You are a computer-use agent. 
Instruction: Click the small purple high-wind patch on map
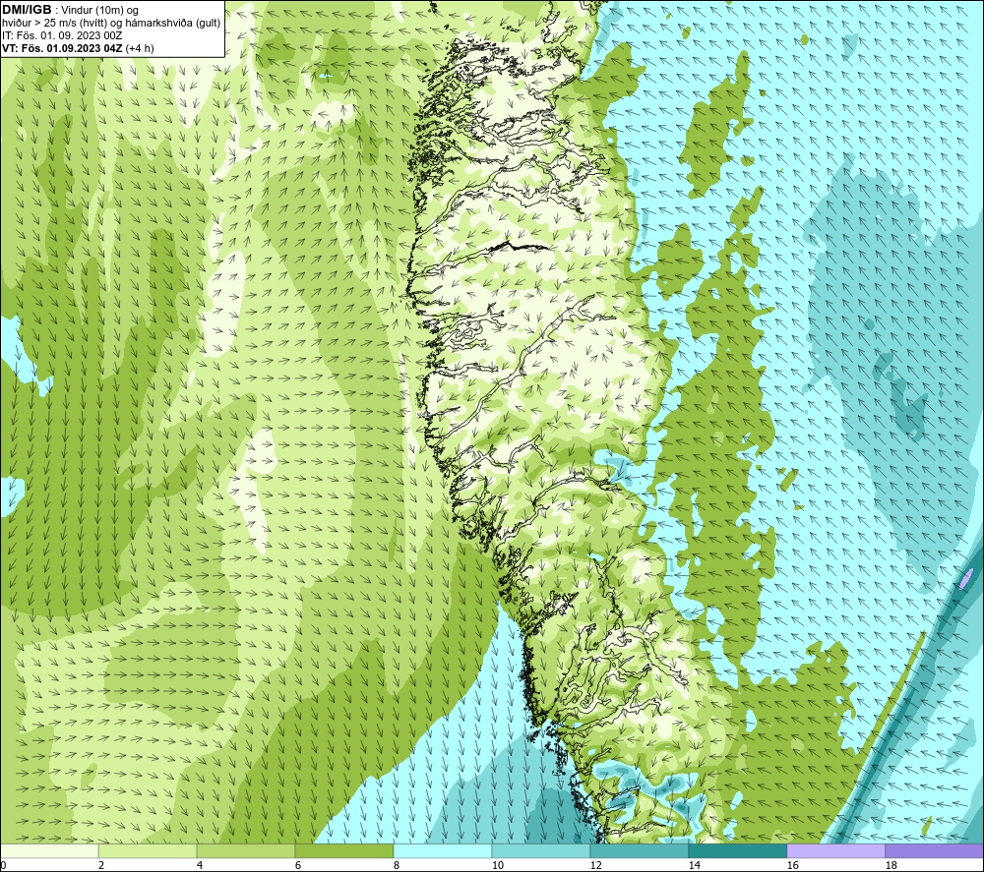click(x=967, y=577)
